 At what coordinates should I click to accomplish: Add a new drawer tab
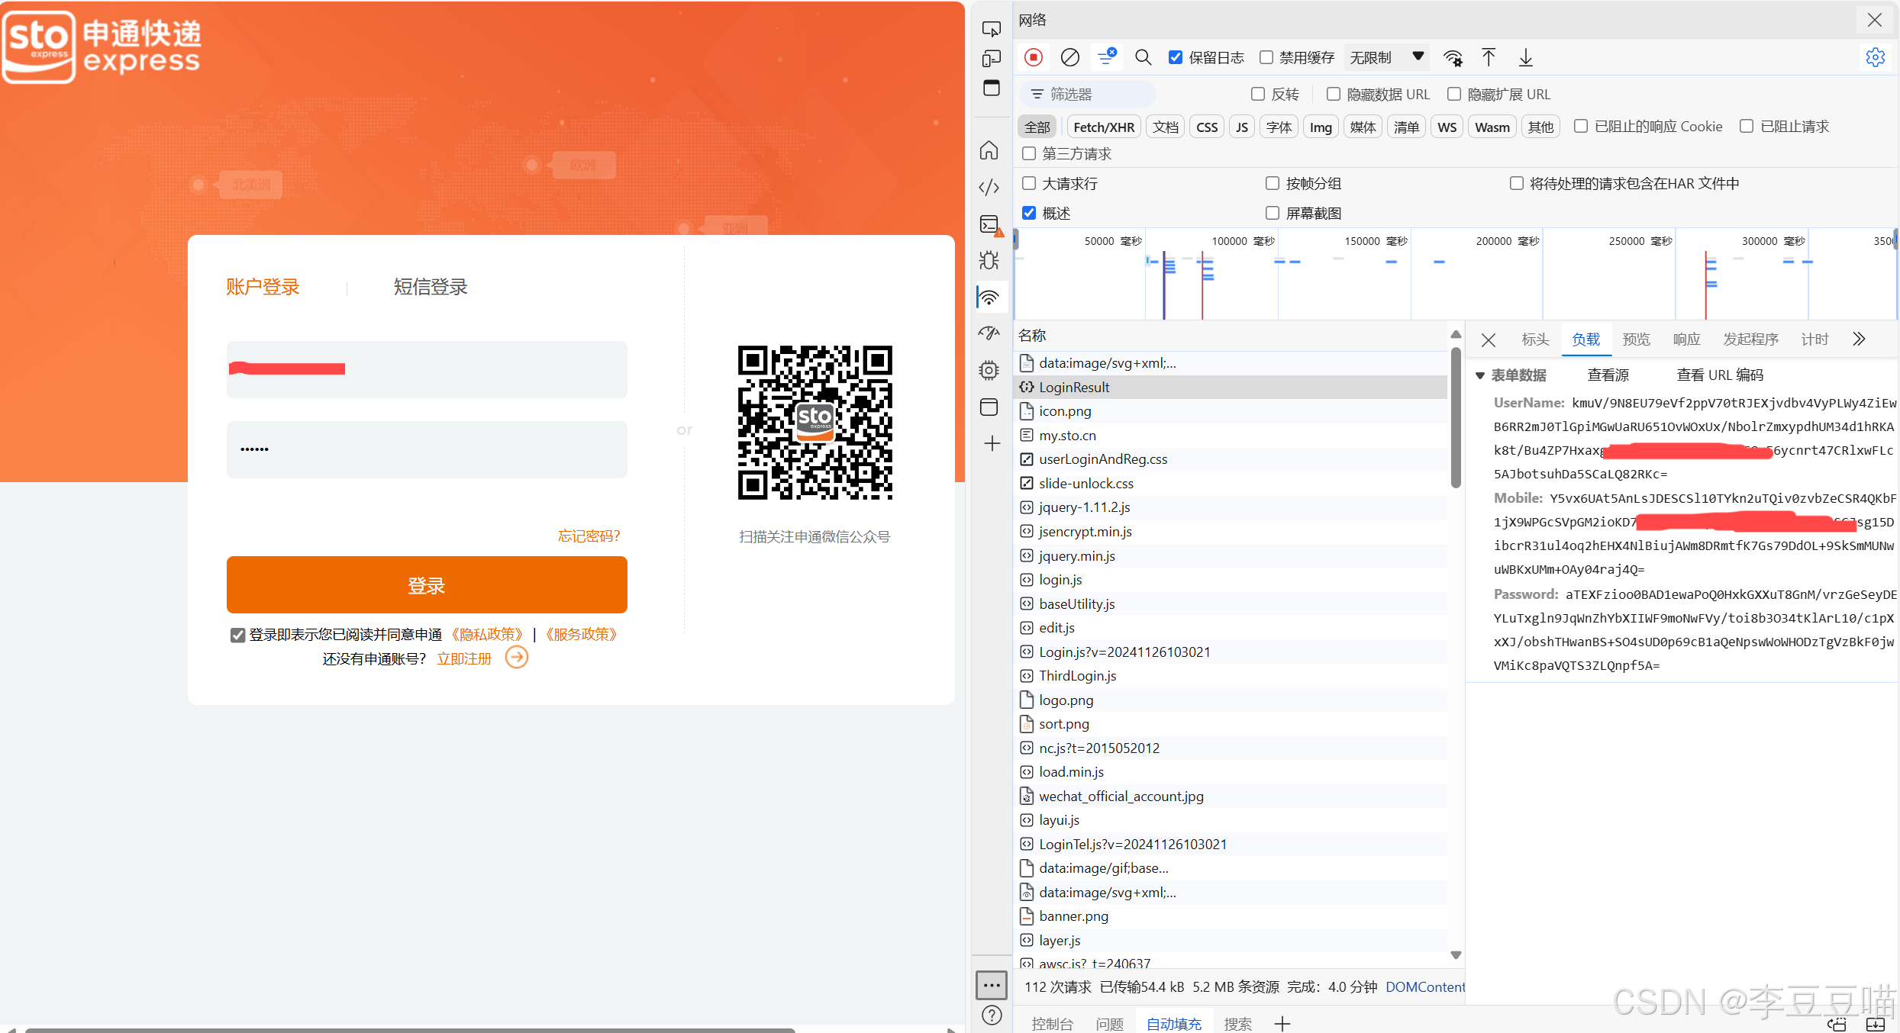[1282, 1023]
